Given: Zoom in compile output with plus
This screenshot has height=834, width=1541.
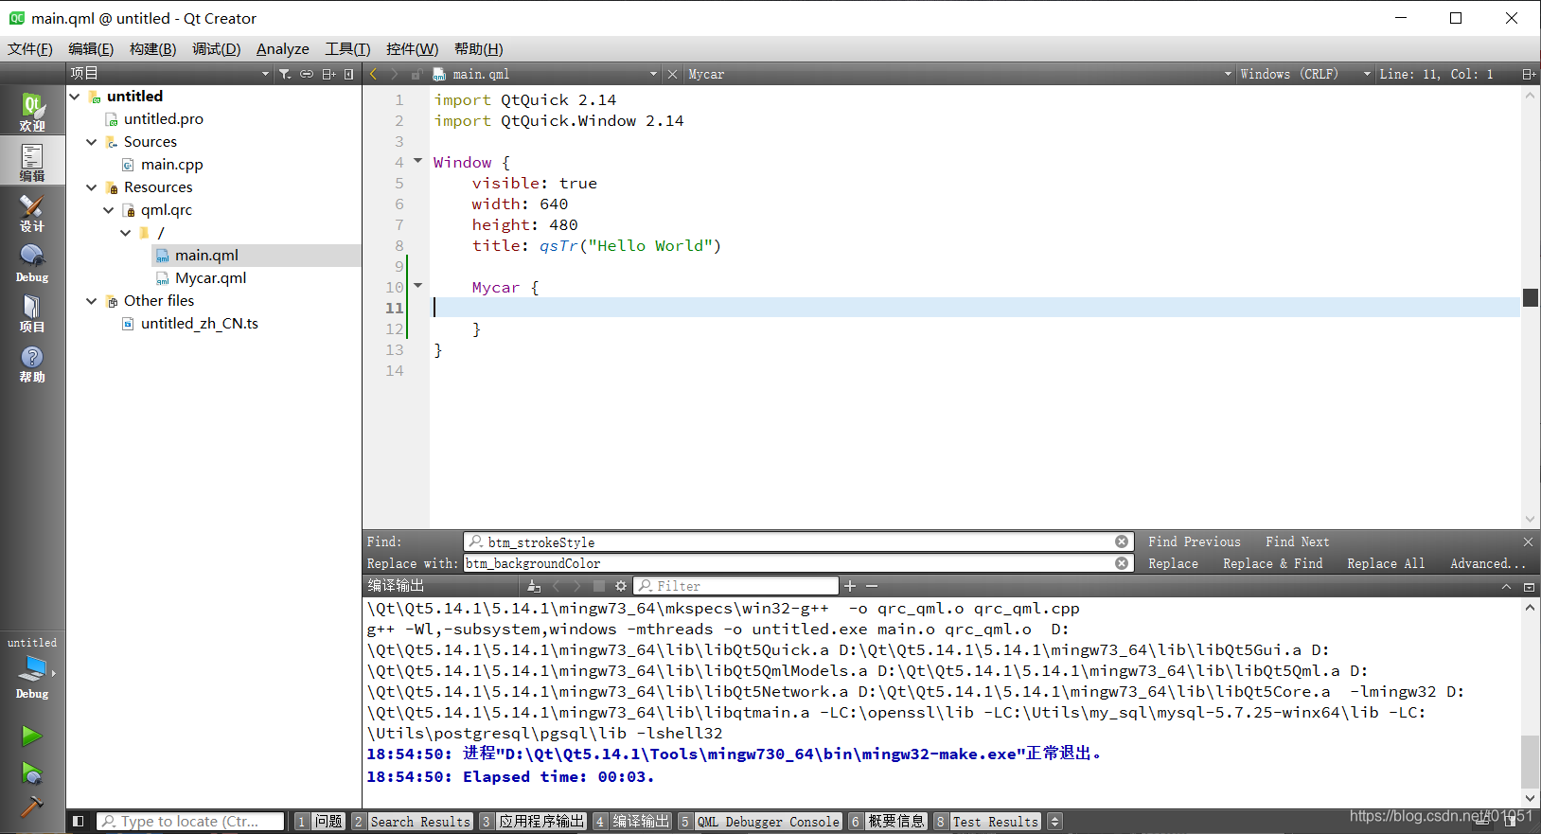Looking at the screenshot, I should [x=850, y=586].
